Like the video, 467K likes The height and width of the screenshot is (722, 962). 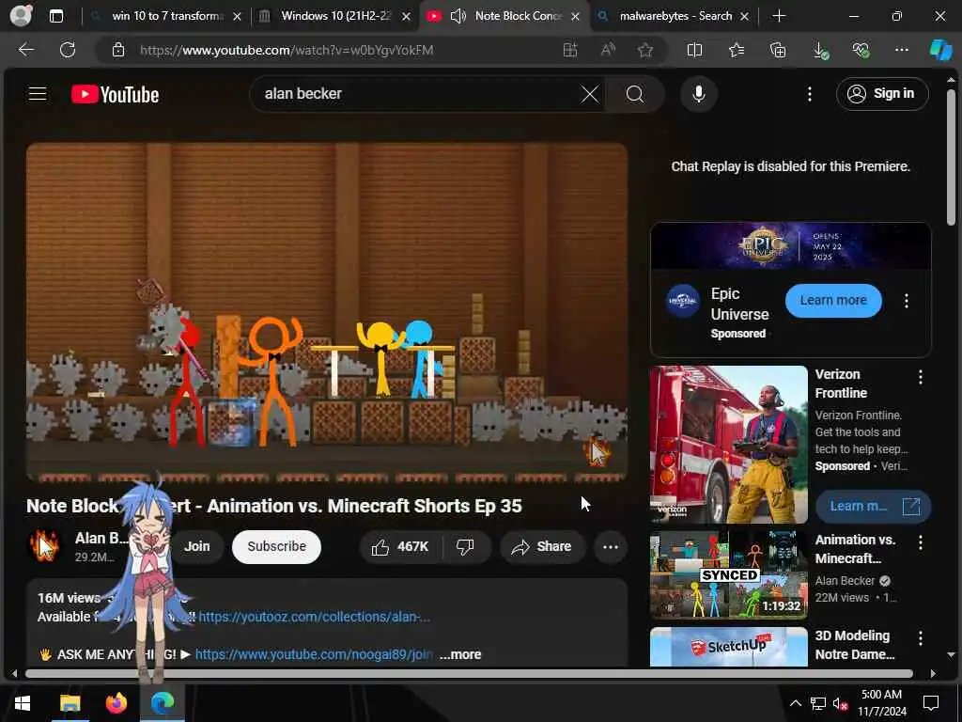[400, 546]
